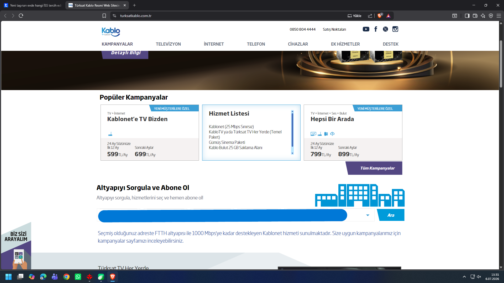The image size is (504, 283).
Task: Click the Ara search button
Action: (x=391, y=215)
